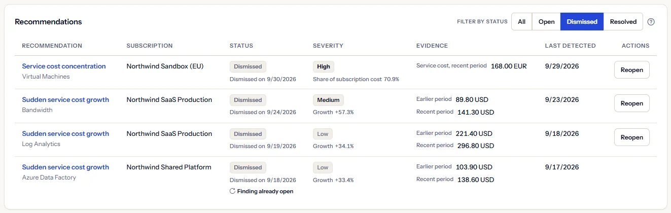Click the Dismissed badge in Bandwidth row
Image resolution: width=671 pixels, height=213 pixels.
pyautogui.click(x=248, y=100)
